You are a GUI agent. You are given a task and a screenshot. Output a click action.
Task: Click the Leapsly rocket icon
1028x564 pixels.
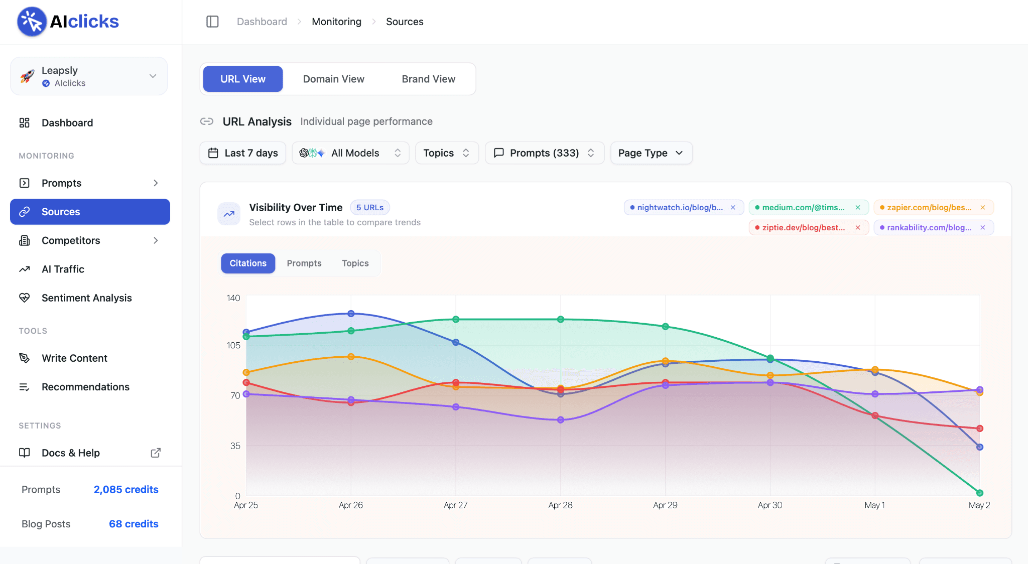(27, 76)
